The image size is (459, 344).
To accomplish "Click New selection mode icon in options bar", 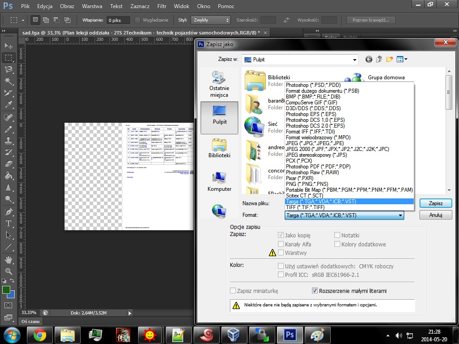I will click(x=35, y=20).
